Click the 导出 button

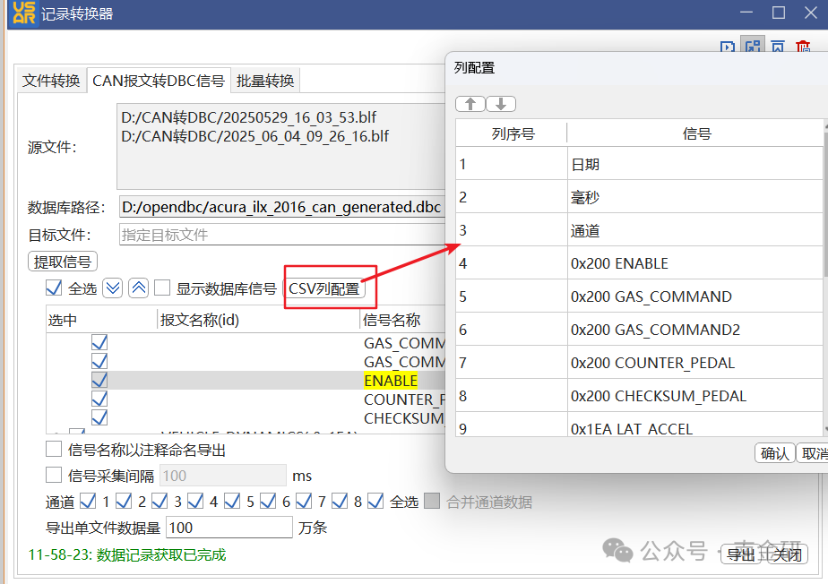click(x=740, y=554)
